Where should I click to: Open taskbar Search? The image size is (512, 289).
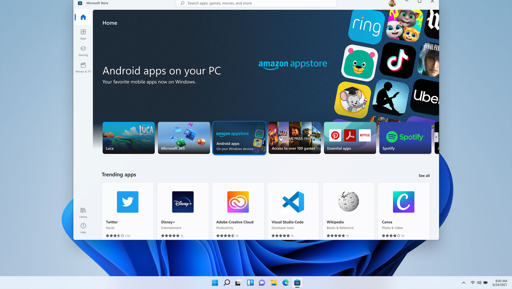tap(227, 282)
